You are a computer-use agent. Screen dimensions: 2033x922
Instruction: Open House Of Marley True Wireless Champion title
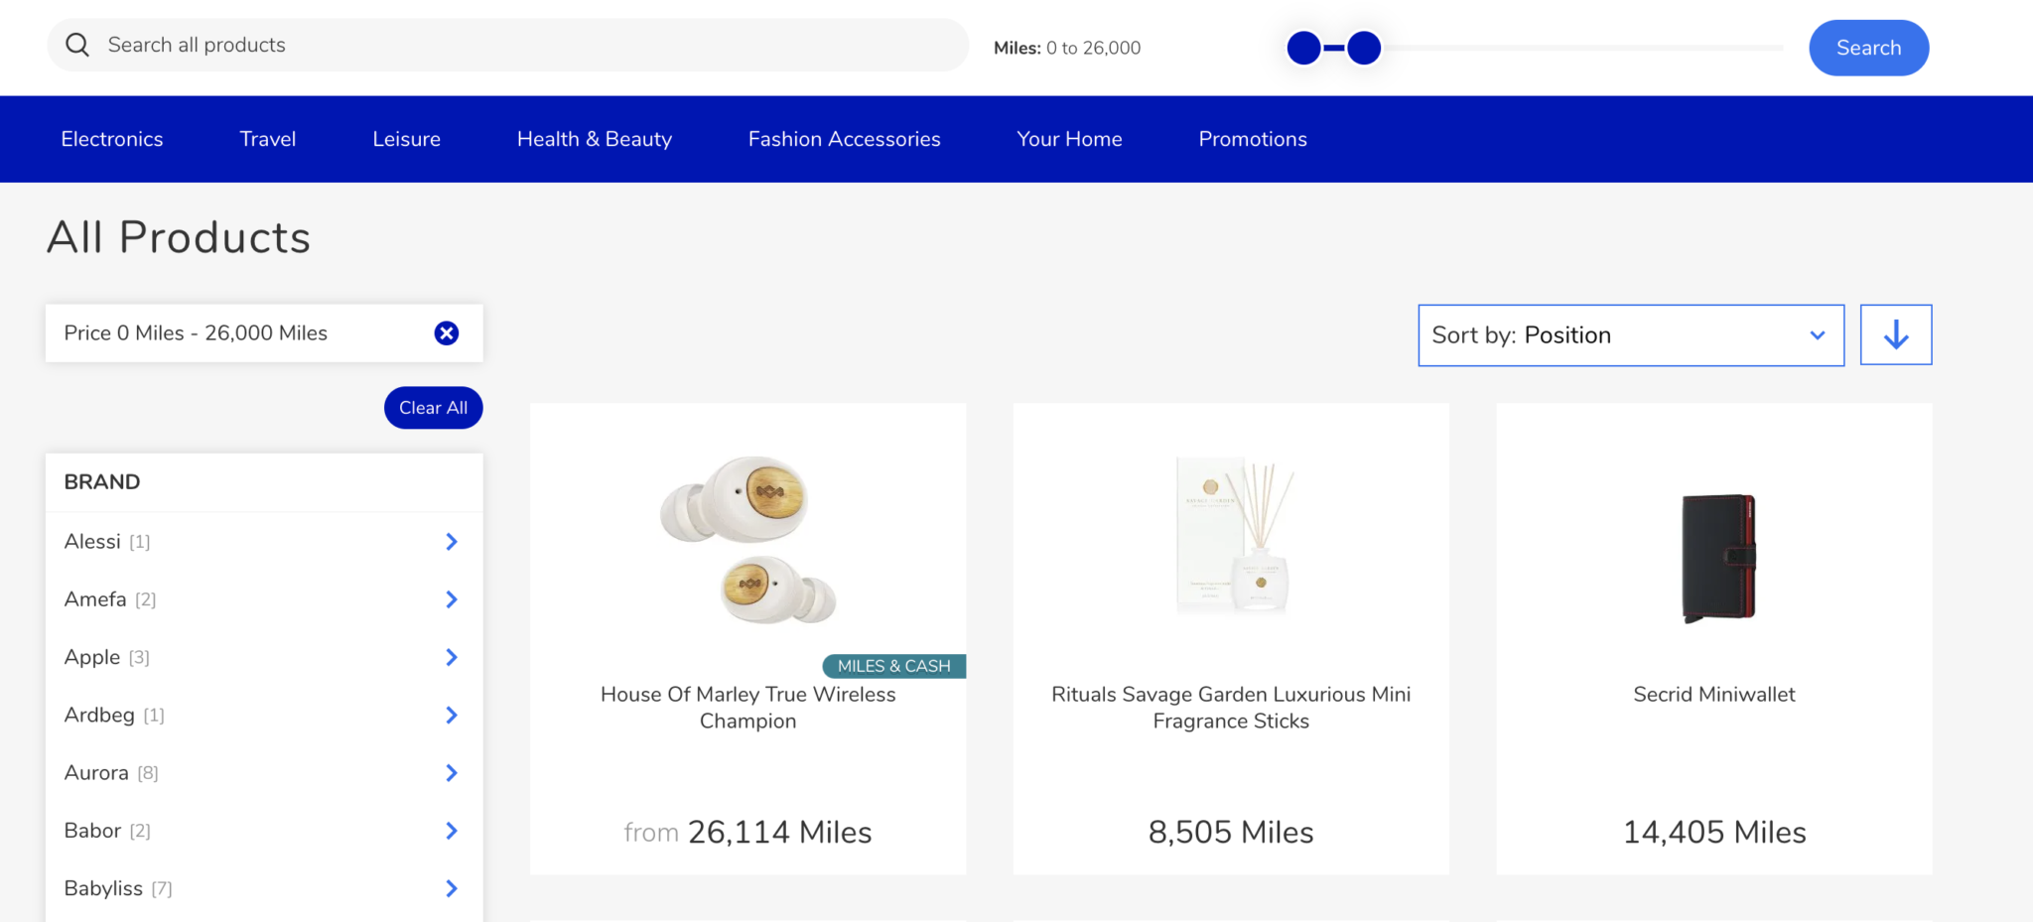coord(748,708)
